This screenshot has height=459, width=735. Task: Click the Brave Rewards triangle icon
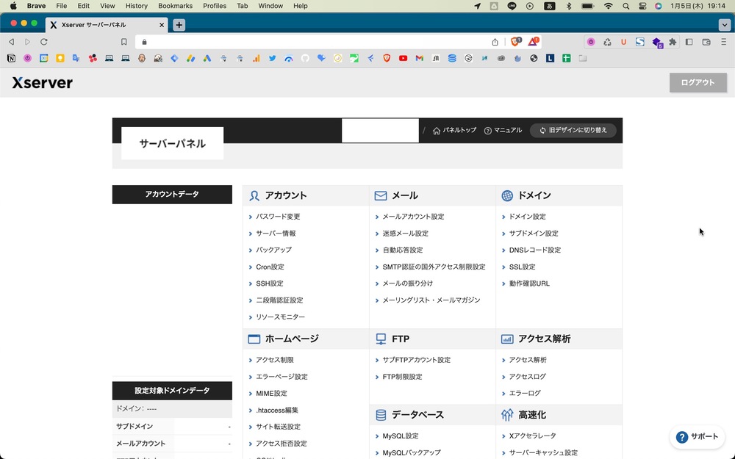534,42
